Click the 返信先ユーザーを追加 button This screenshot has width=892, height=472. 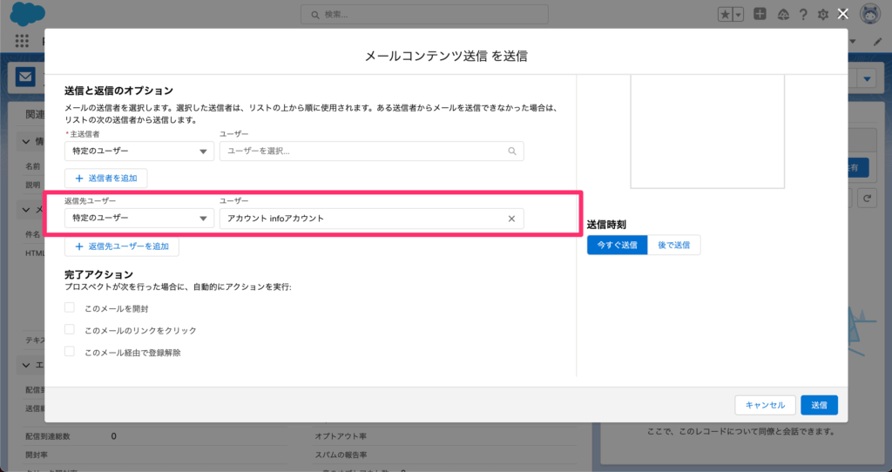pos(122,246)
